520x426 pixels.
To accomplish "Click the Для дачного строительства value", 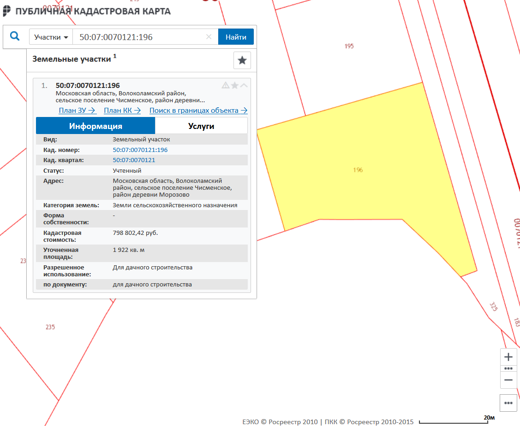I will (x=153, y=268).
